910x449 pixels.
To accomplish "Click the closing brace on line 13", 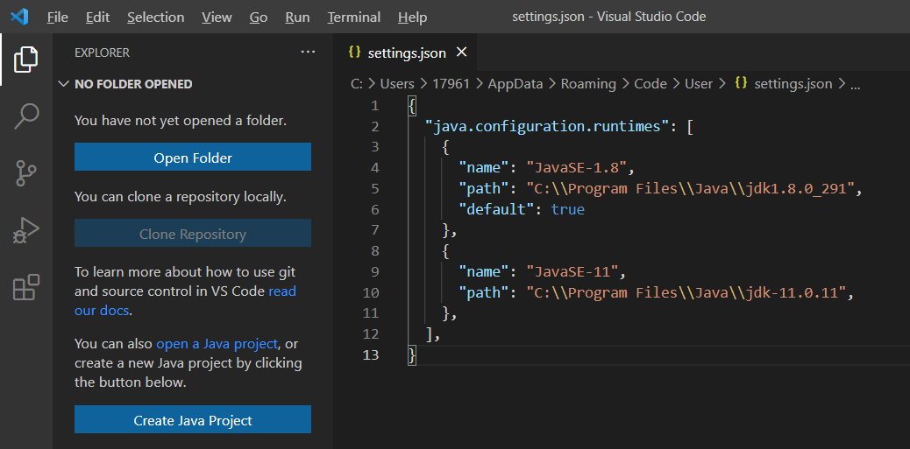I will (x=412, y=355).
